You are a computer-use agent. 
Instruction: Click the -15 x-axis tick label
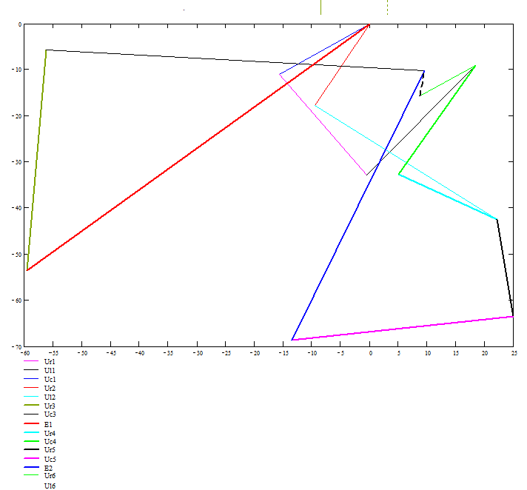click(283, 353)
